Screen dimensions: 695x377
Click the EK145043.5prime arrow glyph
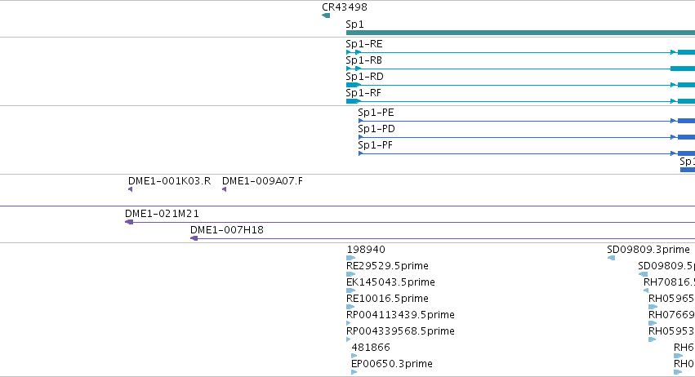350,291
